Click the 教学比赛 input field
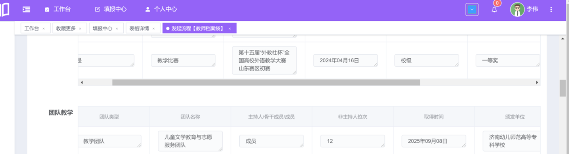This screenshot has width=569, height=154. pyautogui.click(x=183, y=60)
